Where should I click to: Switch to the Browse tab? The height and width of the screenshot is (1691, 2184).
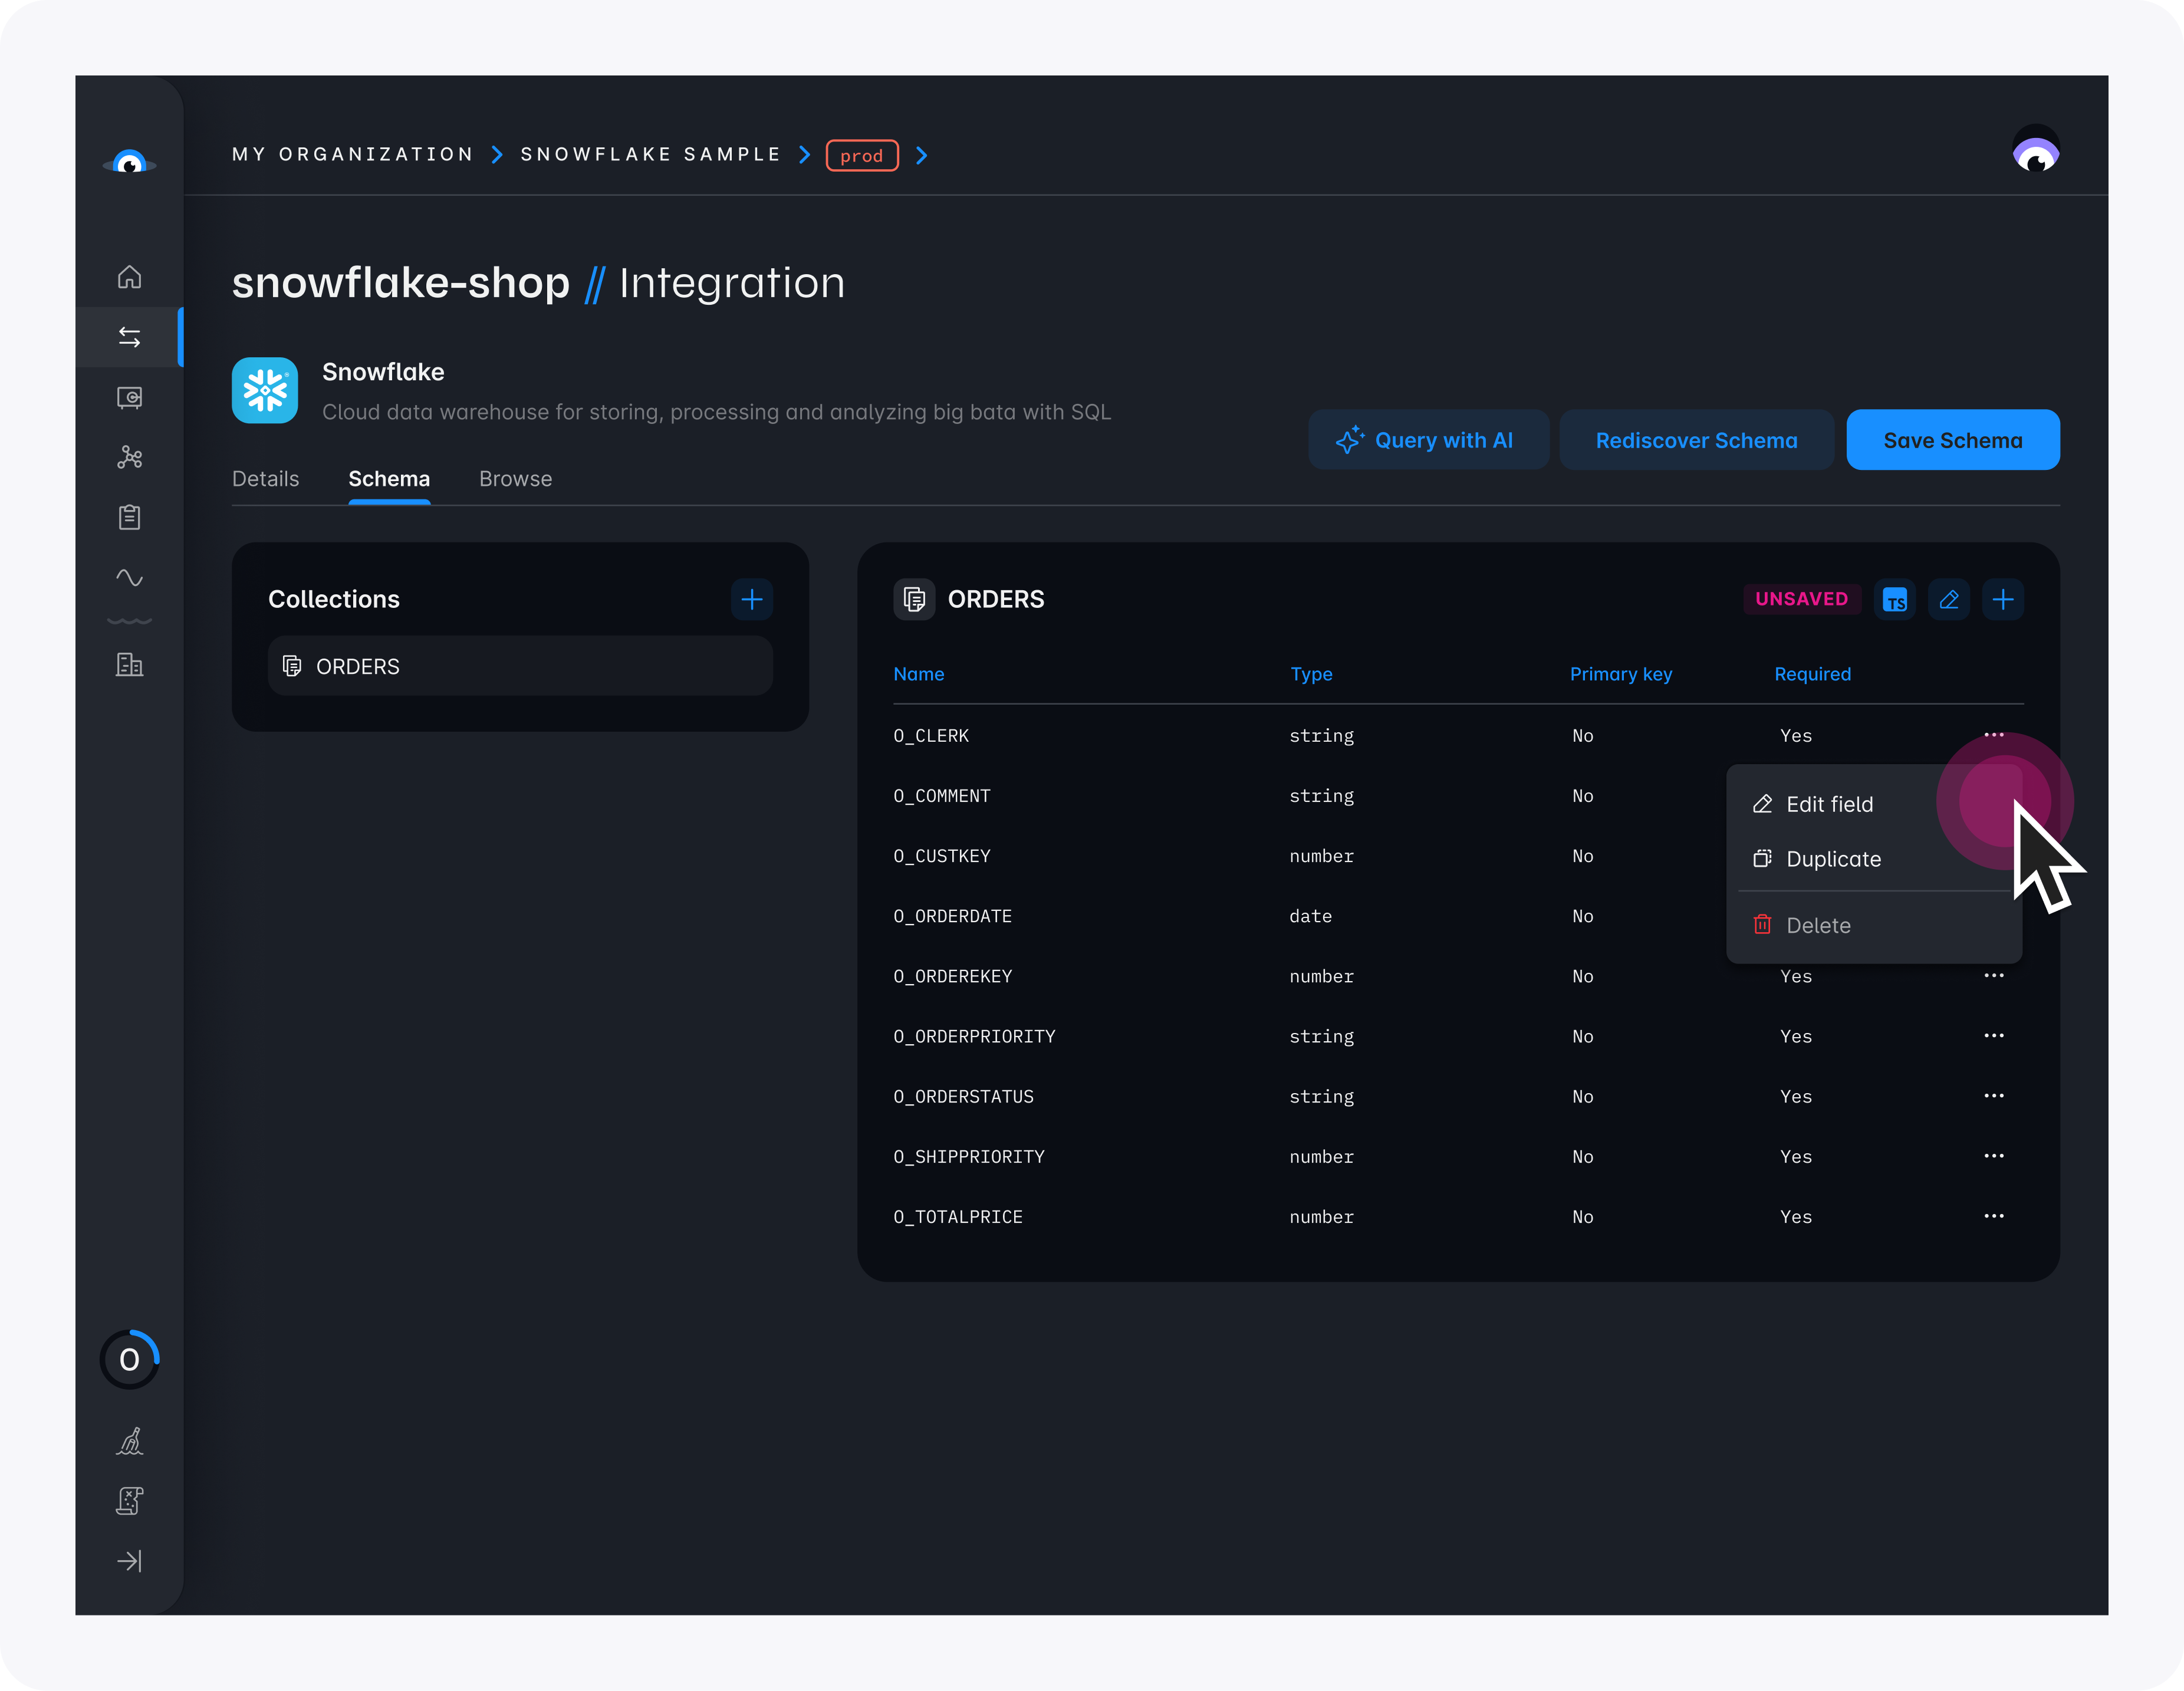point(516,479)
